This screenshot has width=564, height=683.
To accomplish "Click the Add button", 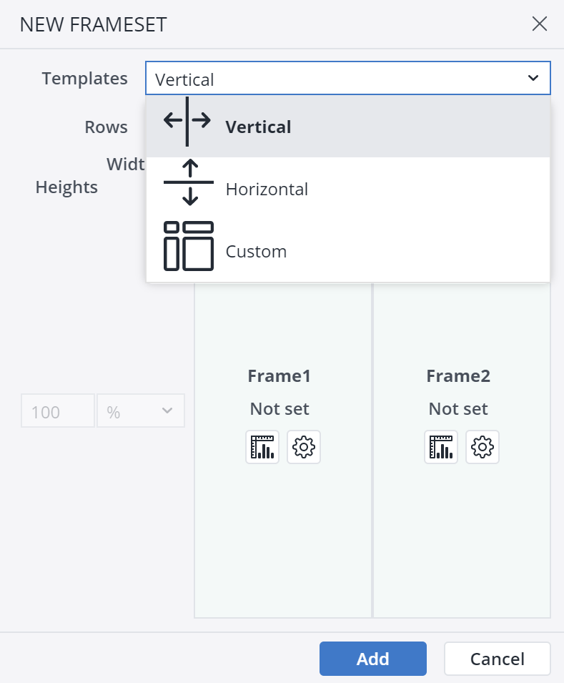I will (x=372, y=658).
